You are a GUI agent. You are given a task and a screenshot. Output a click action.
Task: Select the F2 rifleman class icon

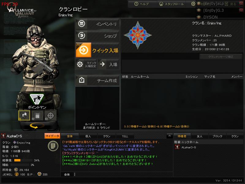(37, 116)
